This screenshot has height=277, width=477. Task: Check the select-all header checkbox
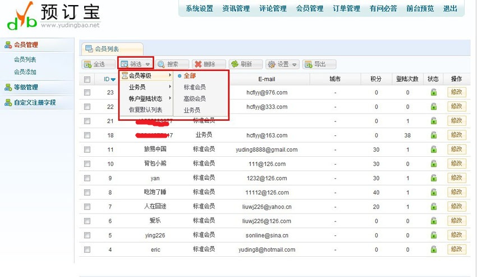pyautogui.click(x=88, y=79)
